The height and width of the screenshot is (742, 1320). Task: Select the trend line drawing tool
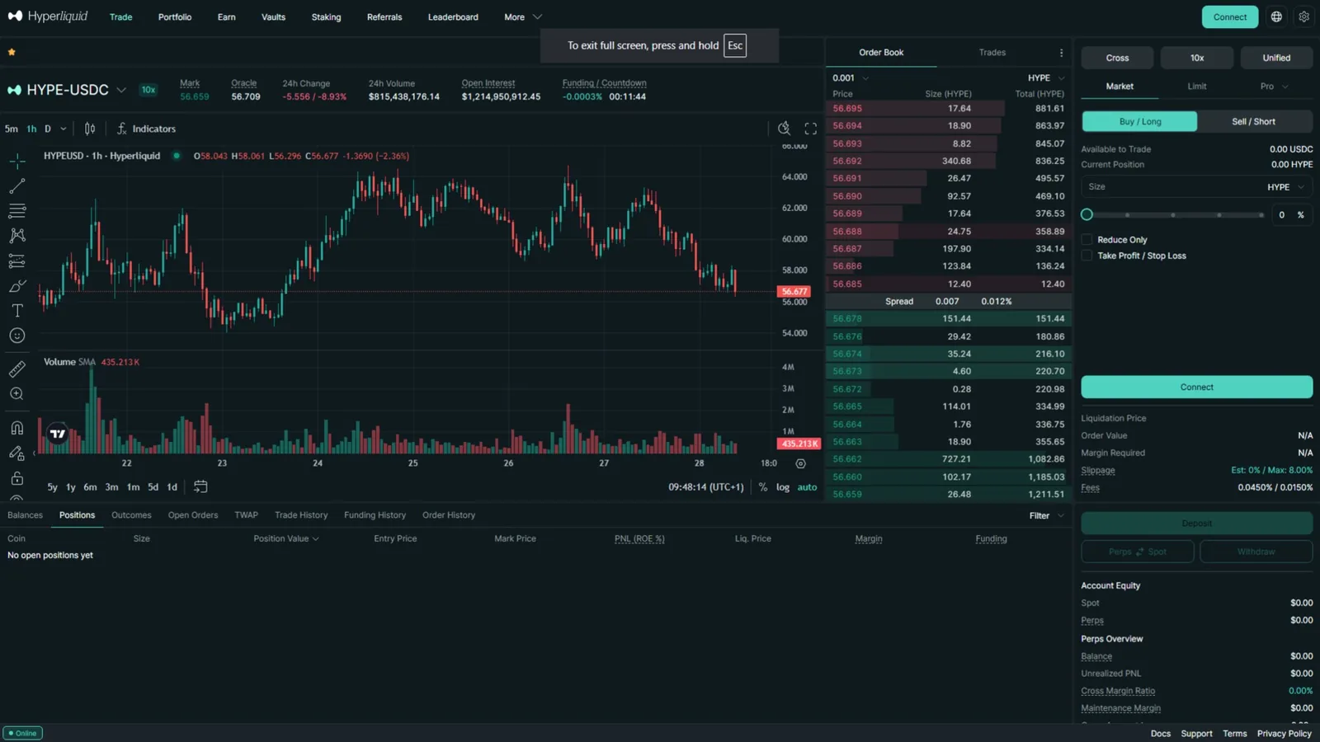(x=16, y=186)
